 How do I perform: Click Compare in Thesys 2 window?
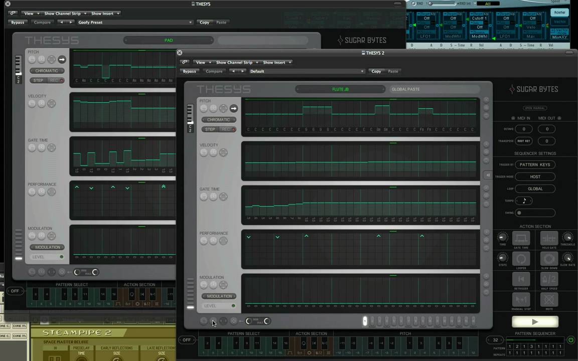214,72
